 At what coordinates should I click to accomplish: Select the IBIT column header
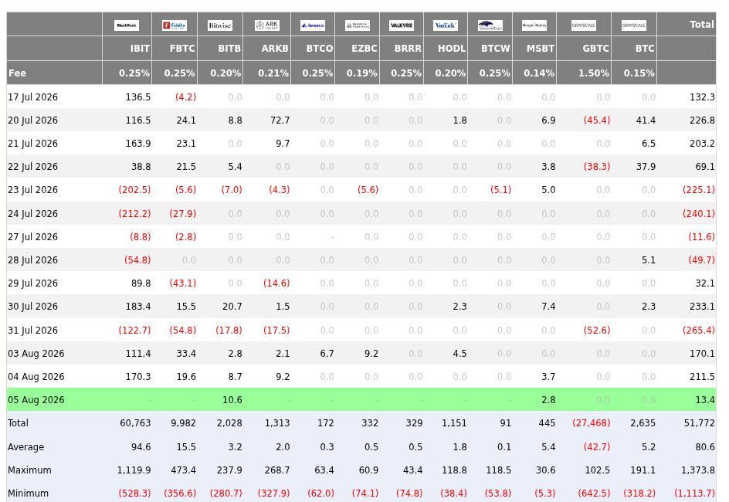pyautogui.click(x=140, y=49)
